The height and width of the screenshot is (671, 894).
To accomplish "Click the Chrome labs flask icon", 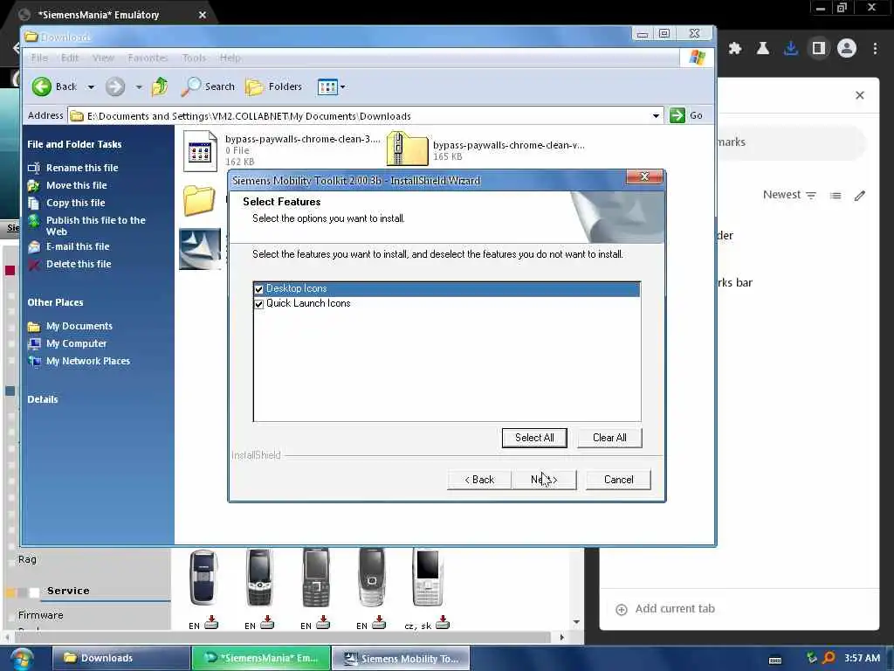I will pos(763,49).
